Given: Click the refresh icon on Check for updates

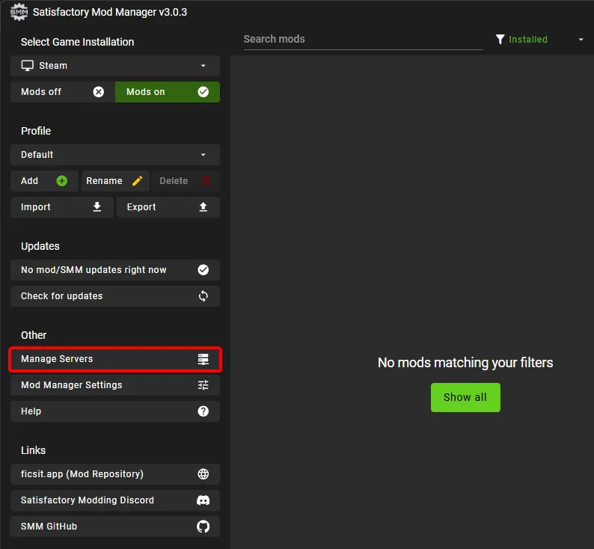Looking at the screenshot, I should tap(203, 295).
